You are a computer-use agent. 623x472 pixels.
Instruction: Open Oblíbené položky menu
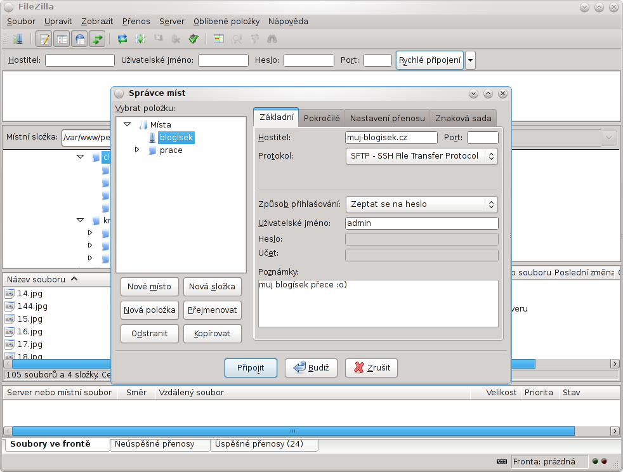coord(226,22)
